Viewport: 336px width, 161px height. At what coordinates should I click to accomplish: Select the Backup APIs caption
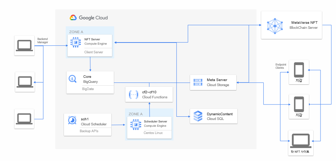click(89, 131)
